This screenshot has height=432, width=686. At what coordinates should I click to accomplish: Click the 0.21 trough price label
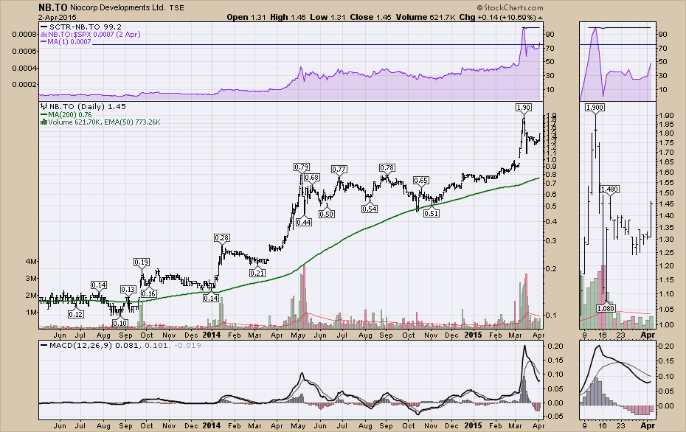[x=257, y=273]
